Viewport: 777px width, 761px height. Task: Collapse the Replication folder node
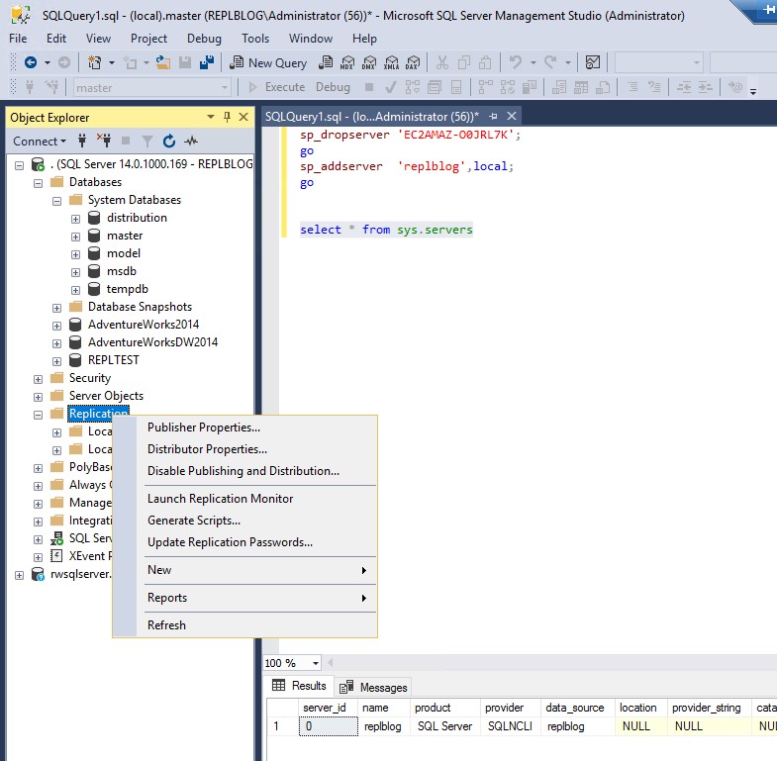pos(38,415)
